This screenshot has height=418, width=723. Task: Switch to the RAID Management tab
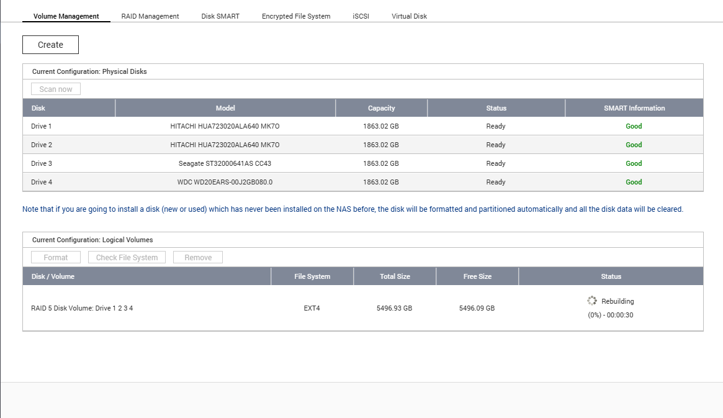pos(150,16)
